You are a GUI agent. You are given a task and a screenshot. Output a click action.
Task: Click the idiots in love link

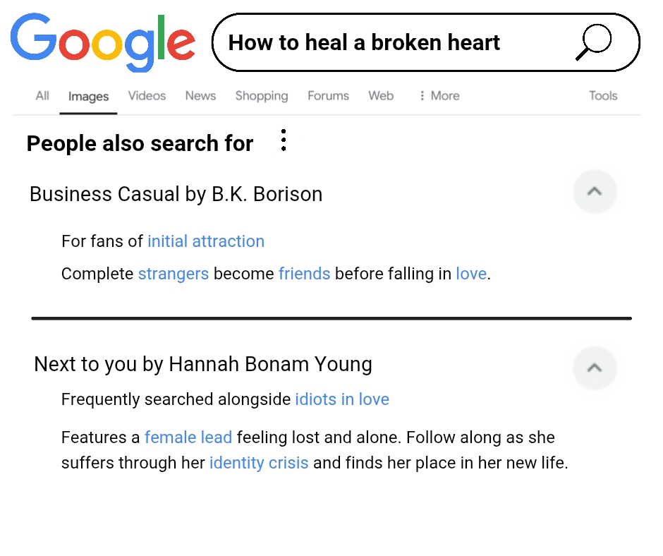click(x=342, y=399)
